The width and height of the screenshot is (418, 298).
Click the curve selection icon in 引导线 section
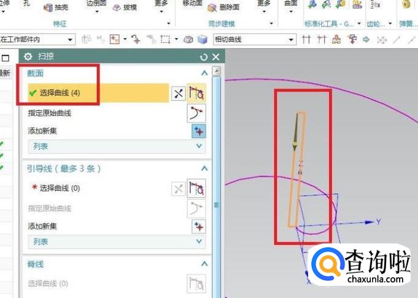pos(196,189)
